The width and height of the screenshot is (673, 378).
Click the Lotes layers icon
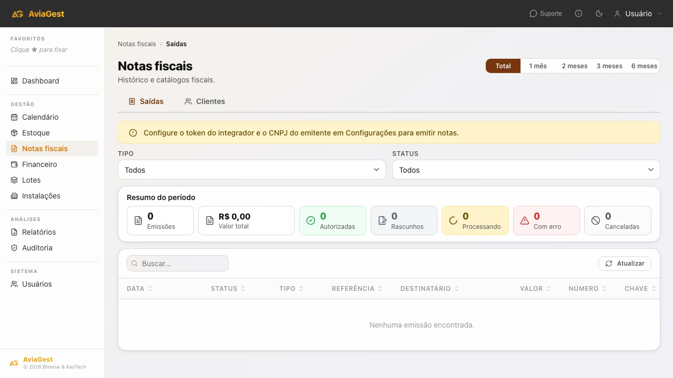click(14, 180)
